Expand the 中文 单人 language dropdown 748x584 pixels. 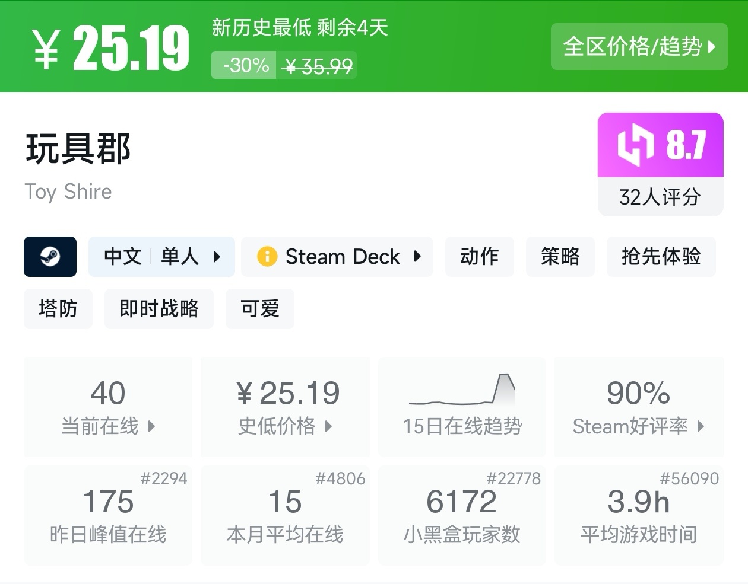point(217,257)
